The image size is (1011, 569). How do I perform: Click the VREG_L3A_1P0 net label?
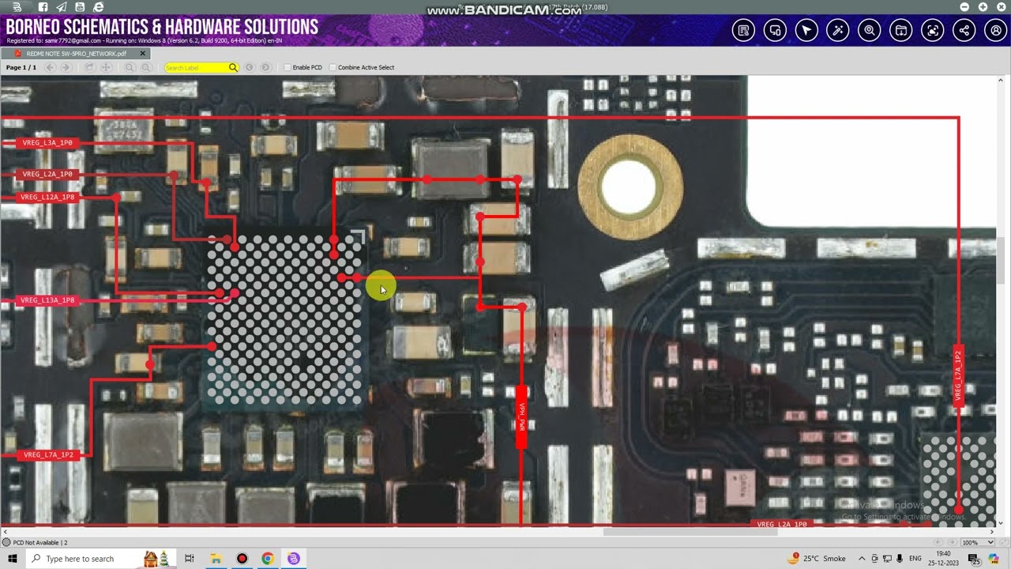(47, 143)
